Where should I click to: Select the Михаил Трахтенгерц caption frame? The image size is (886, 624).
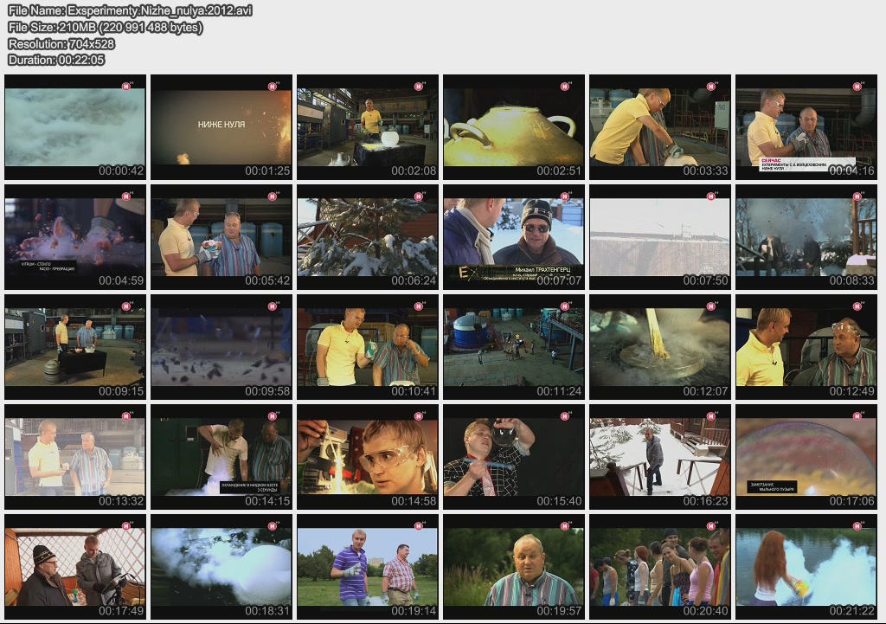(x=514, y=236)
